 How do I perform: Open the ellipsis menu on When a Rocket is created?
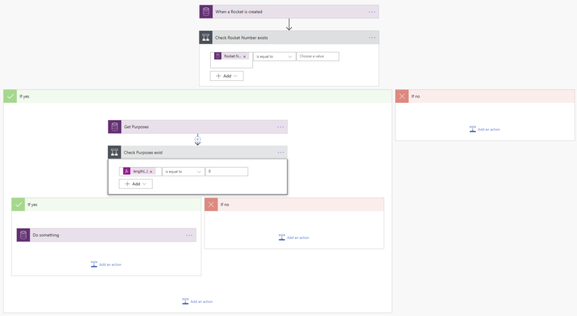point(372,12)
